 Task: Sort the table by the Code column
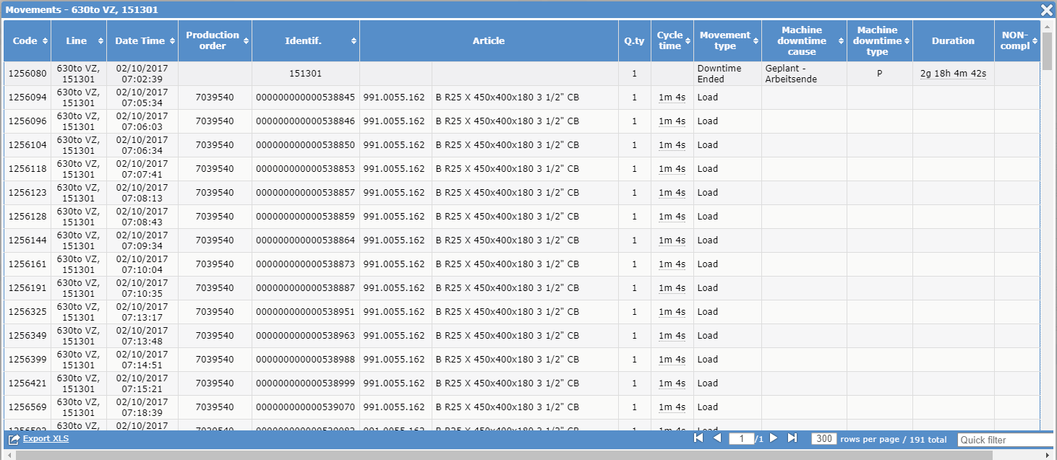[43, 41]
